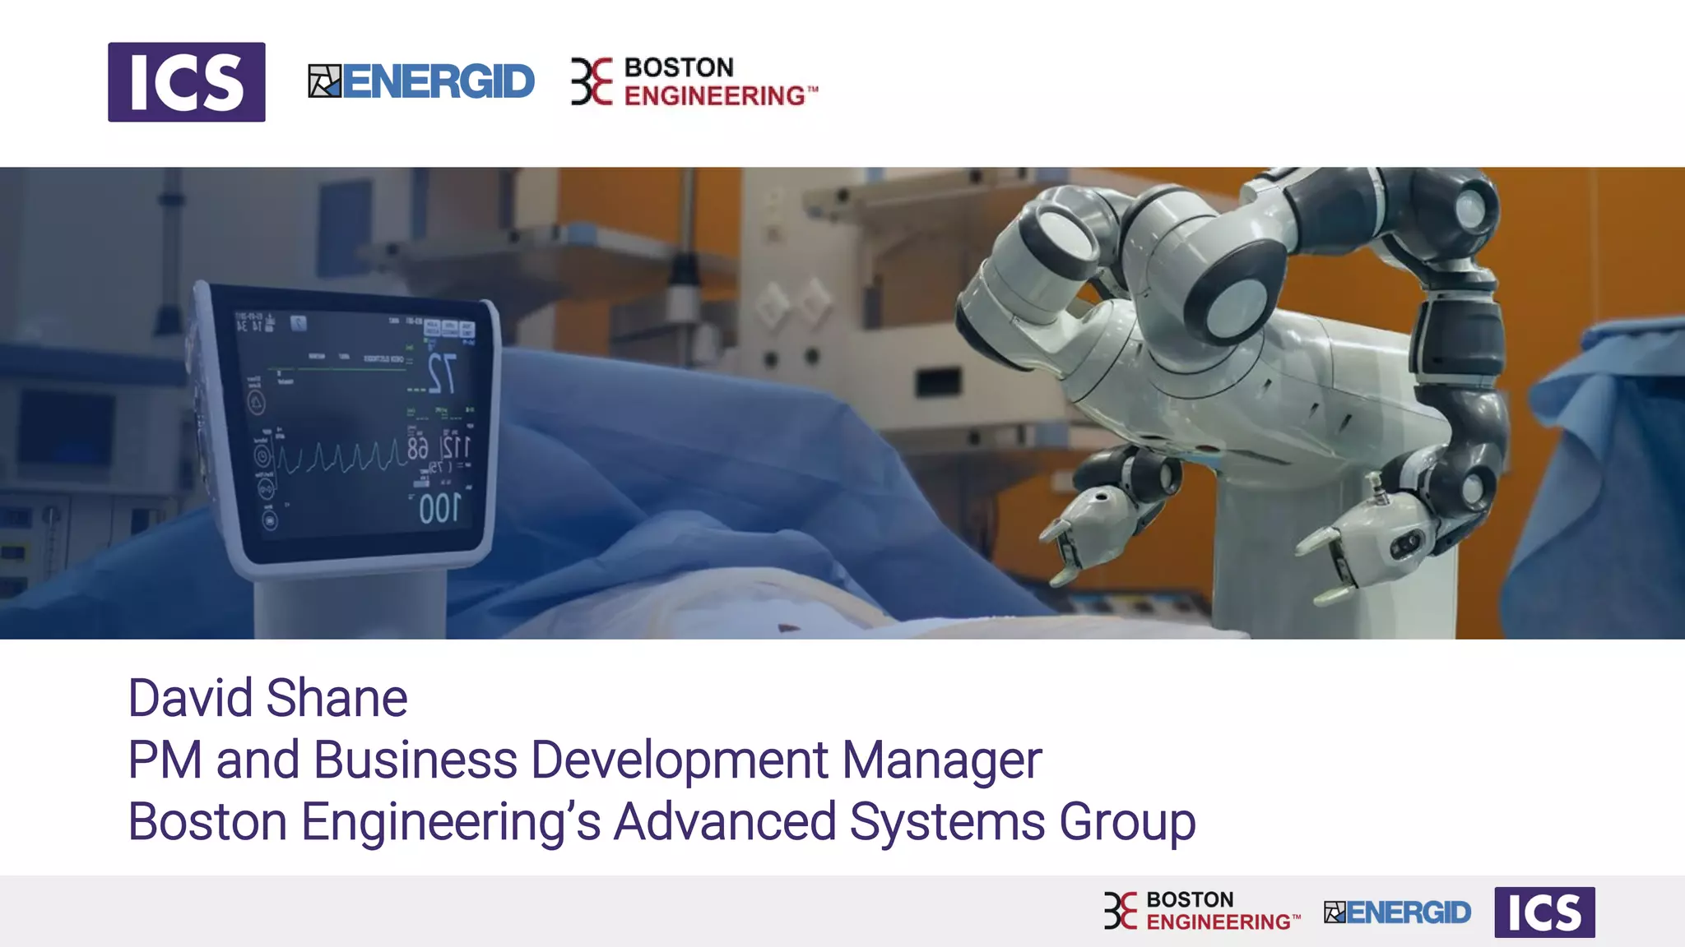Viewport: 1685px width, 947px height.
Task: Click the Advanced Systems Group text line
Action: pos(661,820)
